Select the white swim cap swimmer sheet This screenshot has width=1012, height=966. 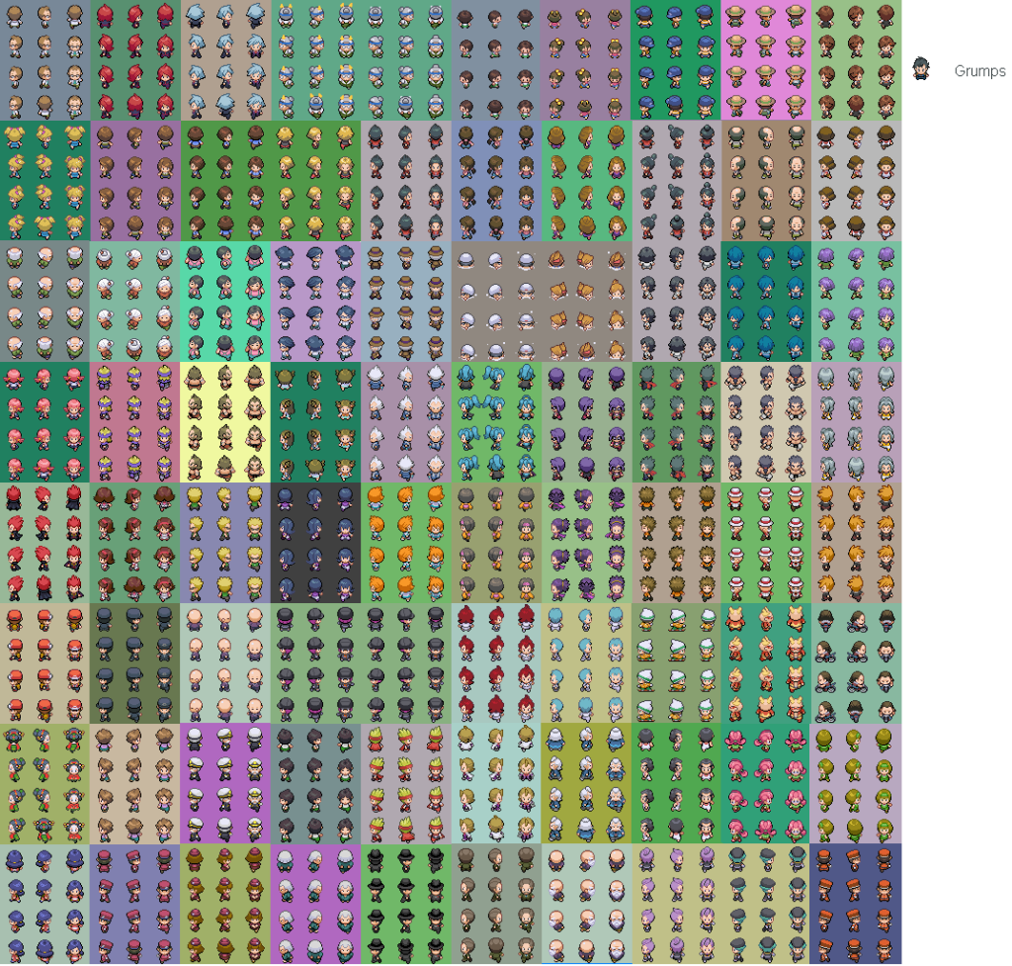(x=496, y=302)
